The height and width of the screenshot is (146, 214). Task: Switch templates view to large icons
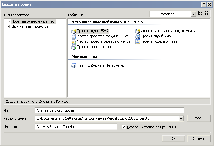click(x=200, y=13)
